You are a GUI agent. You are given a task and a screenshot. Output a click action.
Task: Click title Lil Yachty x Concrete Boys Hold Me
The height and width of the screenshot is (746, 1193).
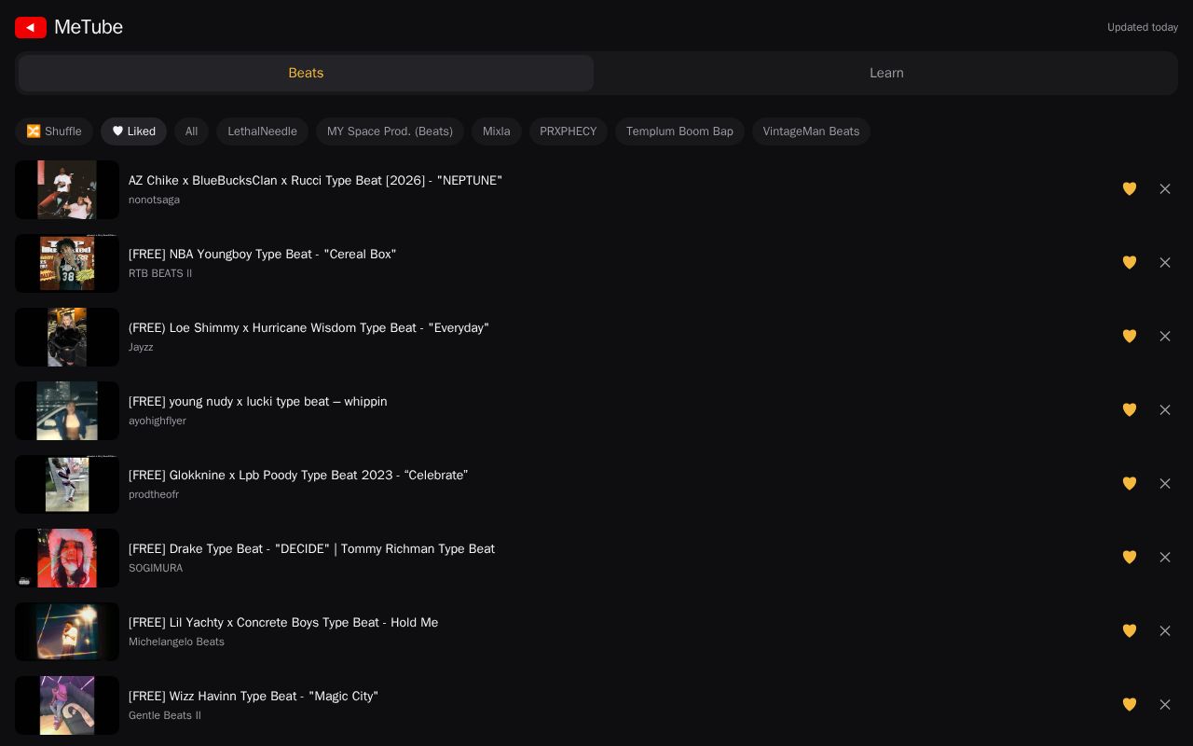click(283, 622)
